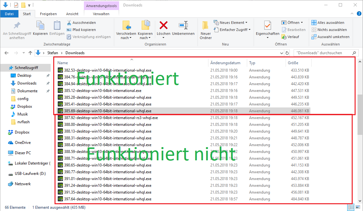Sort by Typ column header
Screen dimensions: 363x211
pos(266,63)
